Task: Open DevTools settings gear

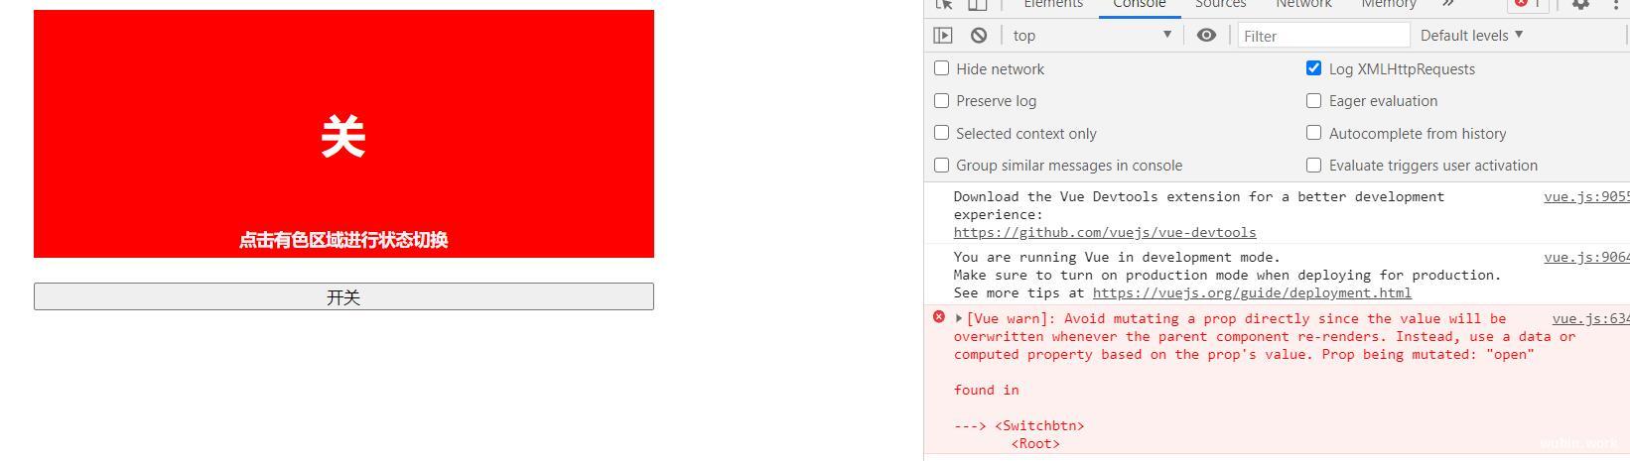Action: point(1580,4)
